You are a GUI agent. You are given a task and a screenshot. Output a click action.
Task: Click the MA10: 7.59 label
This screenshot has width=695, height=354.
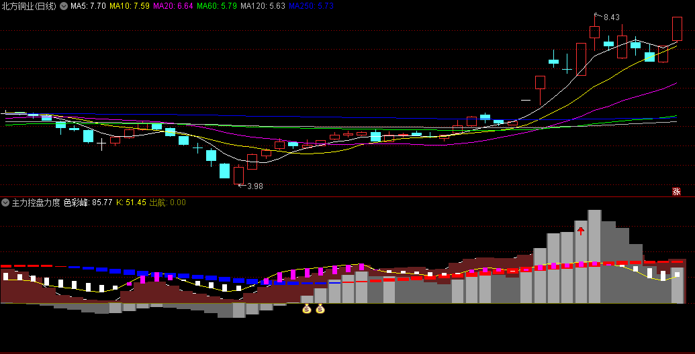[x=130, y=6]
